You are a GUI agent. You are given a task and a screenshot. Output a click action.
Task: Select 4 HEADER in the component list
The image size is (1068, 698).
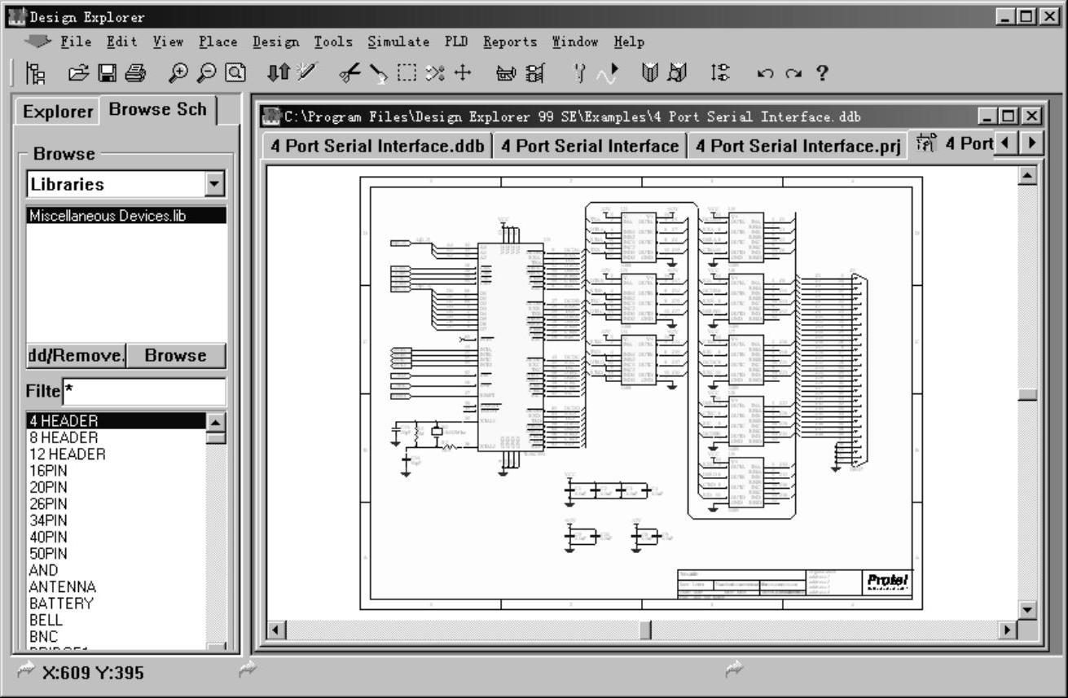[116, 421]
